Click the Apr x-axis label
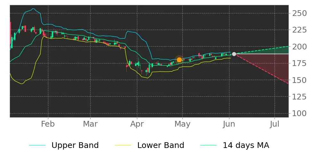 [137, 124]
